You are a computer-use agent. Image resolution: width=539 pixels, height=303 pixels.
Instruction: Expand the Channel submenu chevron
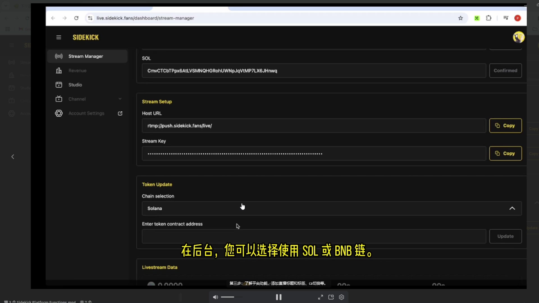click(120, 99)
